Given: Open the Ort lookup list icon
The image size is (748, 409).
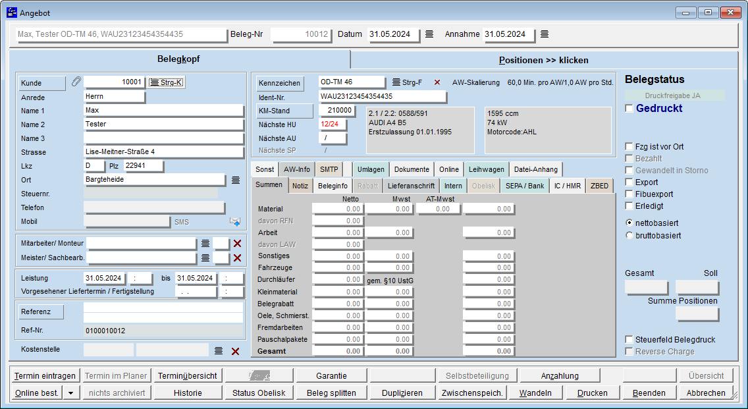Looking at the screenshot, I should click(x=236, y=180).
